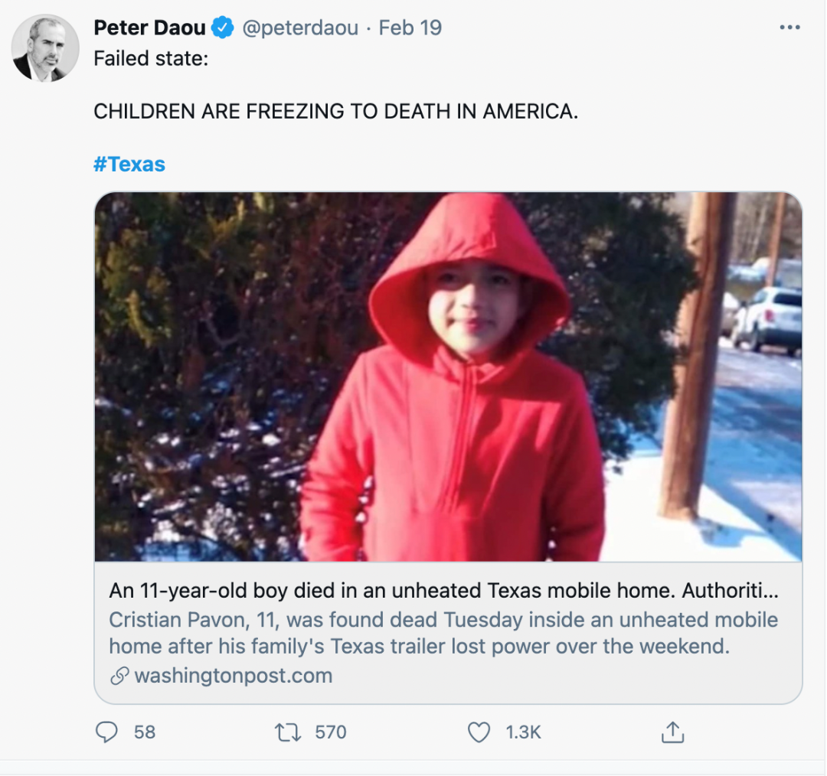Visit the washingtonpost.com source link
827x776 pixels.
[x=233, y=675]
